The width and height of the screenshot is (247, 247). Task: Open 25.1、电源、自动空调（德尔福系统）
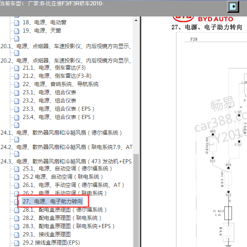67,168
